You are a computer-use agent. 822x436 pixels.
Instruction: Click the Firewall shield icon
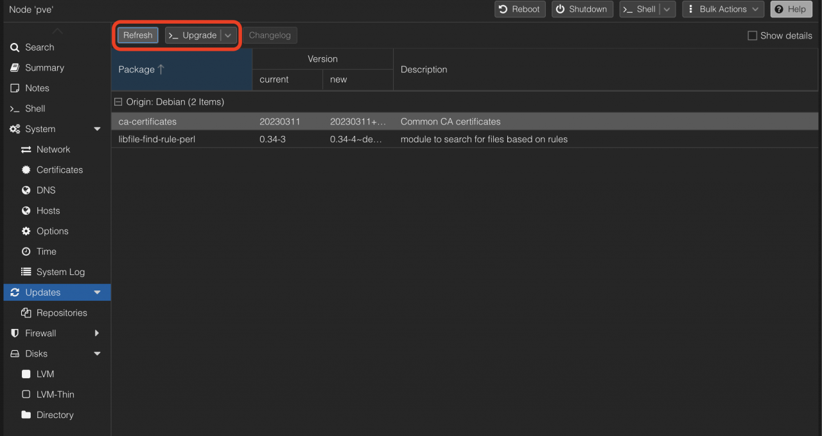[x=15, y=333]
